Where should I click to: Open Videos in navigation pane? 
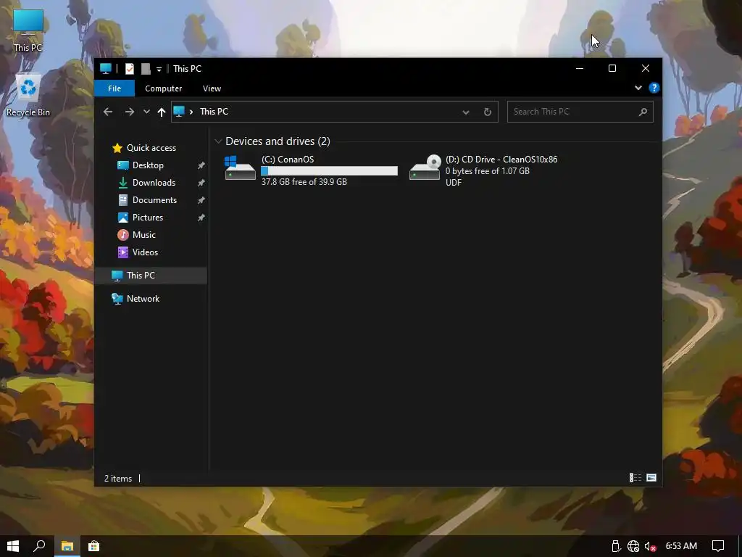[145, 252]
